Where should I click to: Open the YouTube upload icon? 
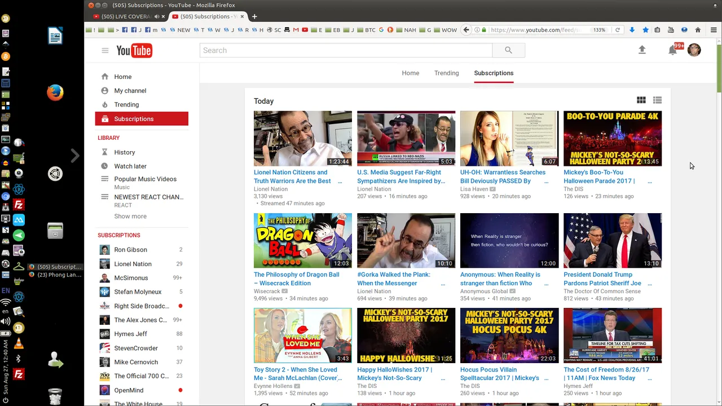click(642, 50)
